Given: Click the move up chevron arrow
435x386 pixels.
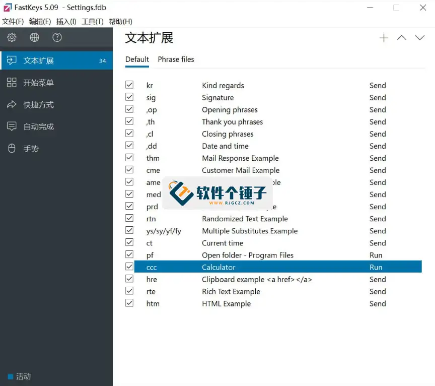Looking at the screenshot, I should coord(401,38).
